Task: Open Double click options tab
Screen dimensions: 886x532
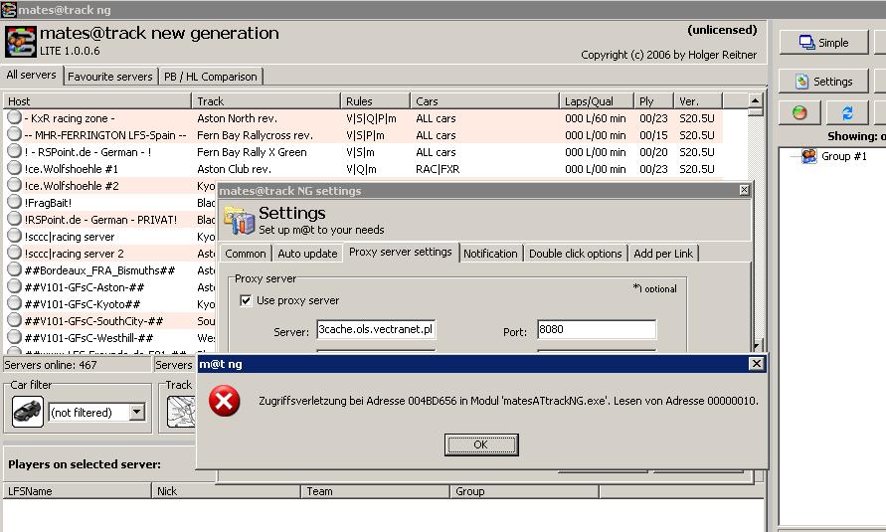Action: pyautogui.click(x=575, y=254)
